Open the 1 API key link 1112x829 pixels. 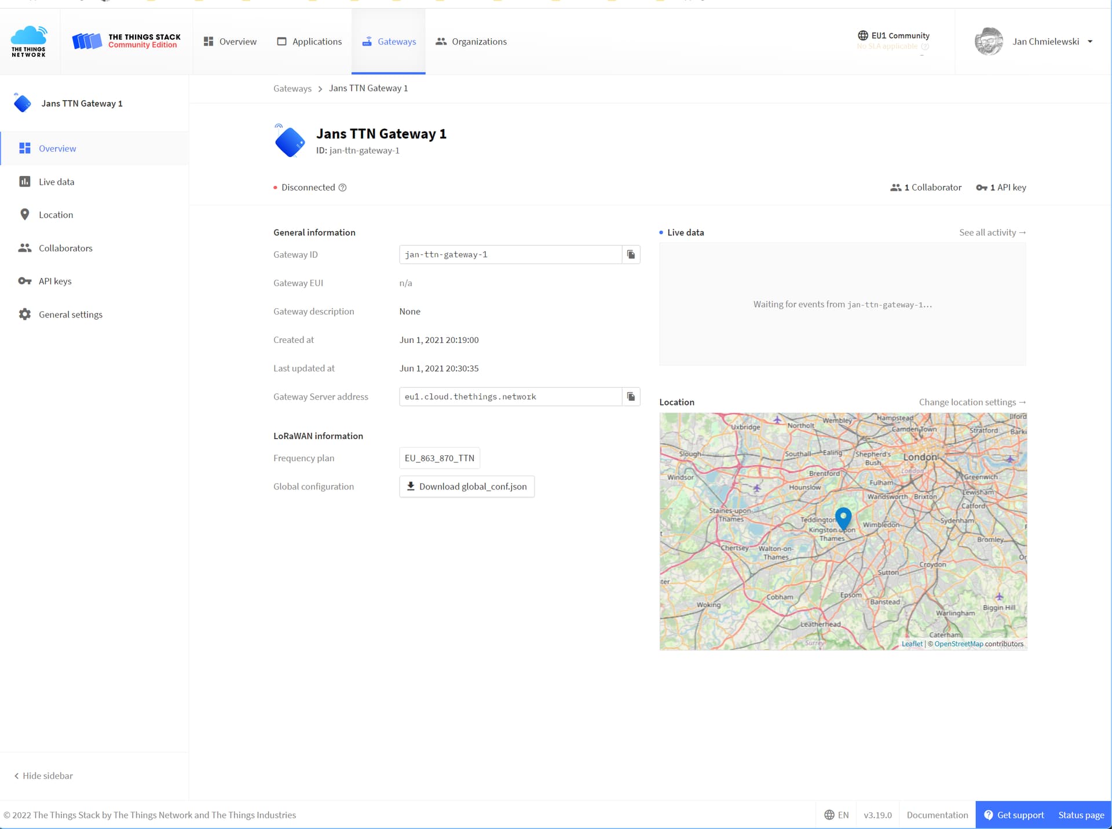click(1001, 187)
